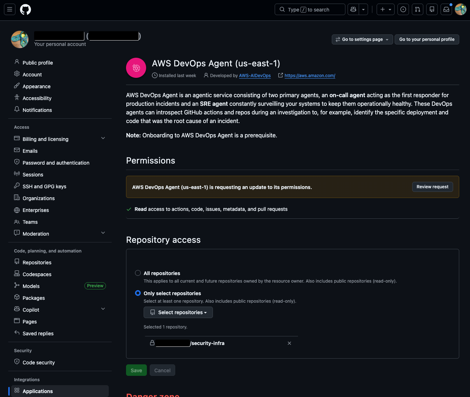The height and width of the screenshot is (397, 470).
Task: Open the notifications inbox icon
Action: click(x=446, y=10)
